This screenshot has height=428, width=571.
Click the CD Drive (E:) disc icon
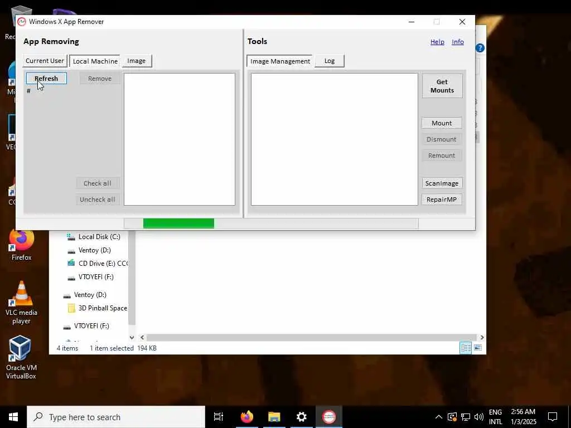(x=71, y=263)
